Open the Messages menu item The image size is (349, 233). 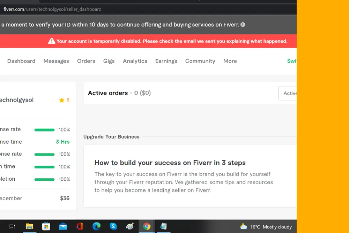pyautogui.click(x=56, y=61)
